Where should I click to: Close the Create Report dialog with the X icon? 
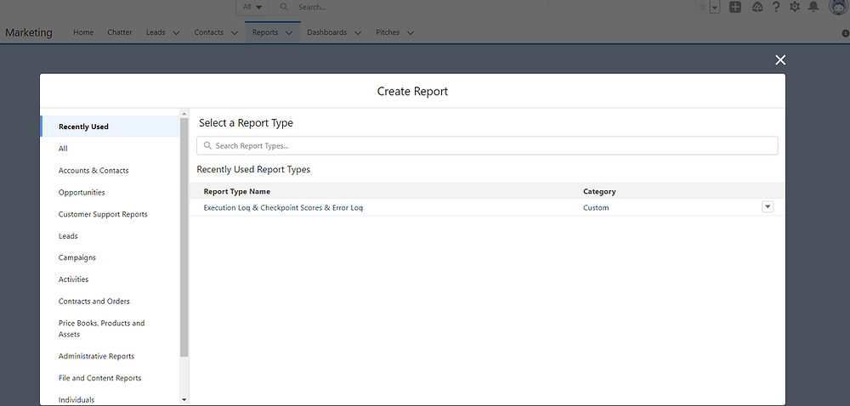(x=780, y=60)
